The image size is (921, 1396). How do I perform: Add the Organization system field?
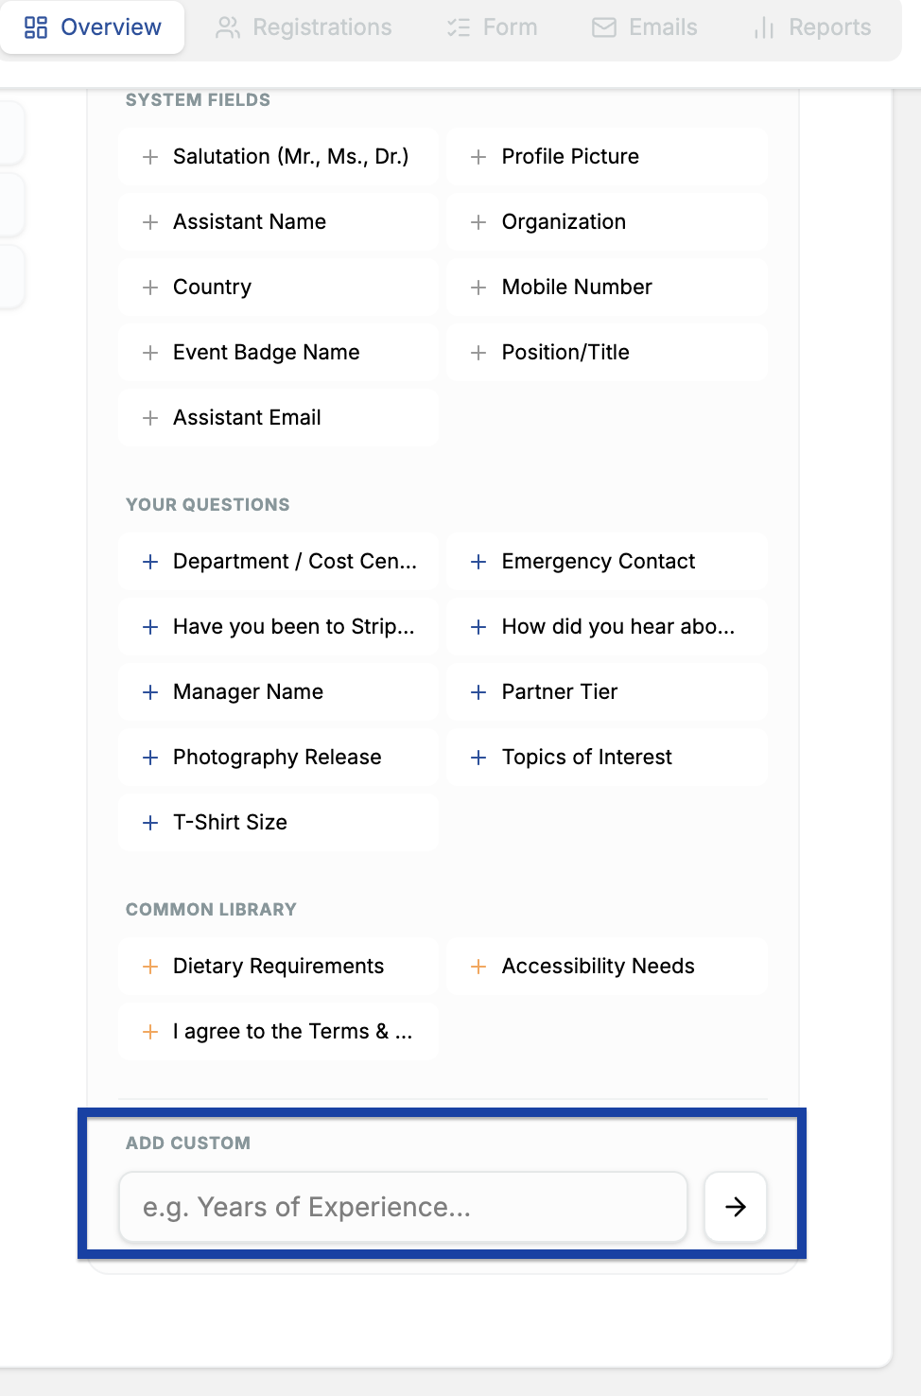(x=607, y=222)
